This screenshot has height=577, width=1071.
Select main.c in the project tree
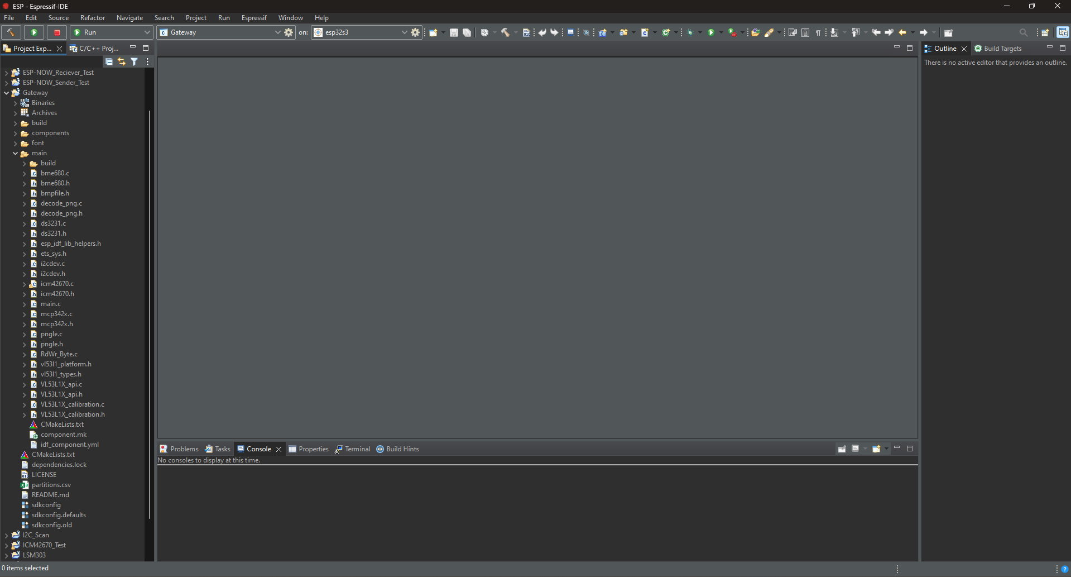click(51, 304)
